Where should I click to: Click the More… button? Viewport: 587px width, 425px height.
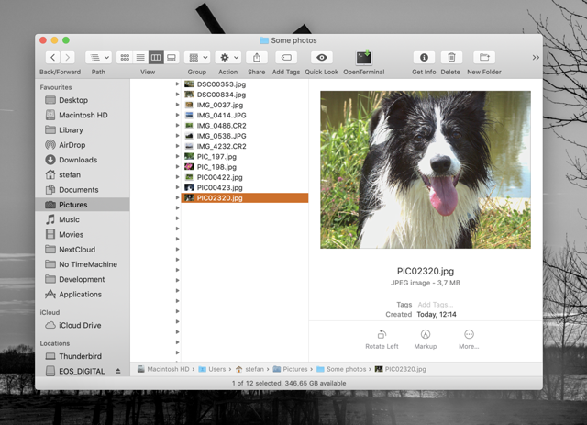[469, 340]
